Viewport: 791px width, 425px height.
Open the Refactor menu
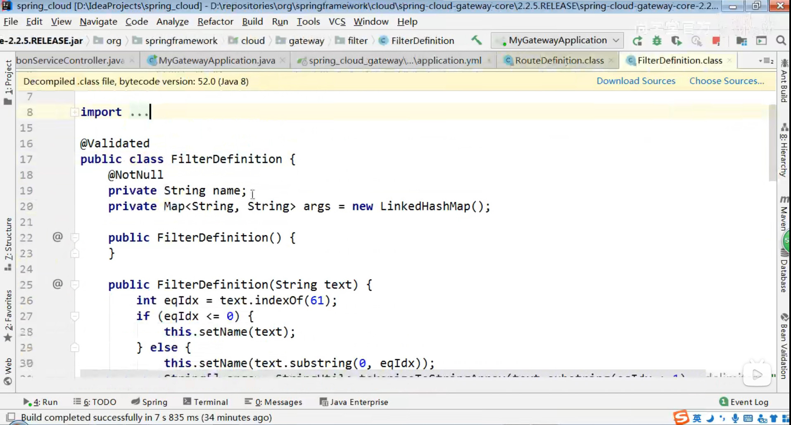(215, 21)
